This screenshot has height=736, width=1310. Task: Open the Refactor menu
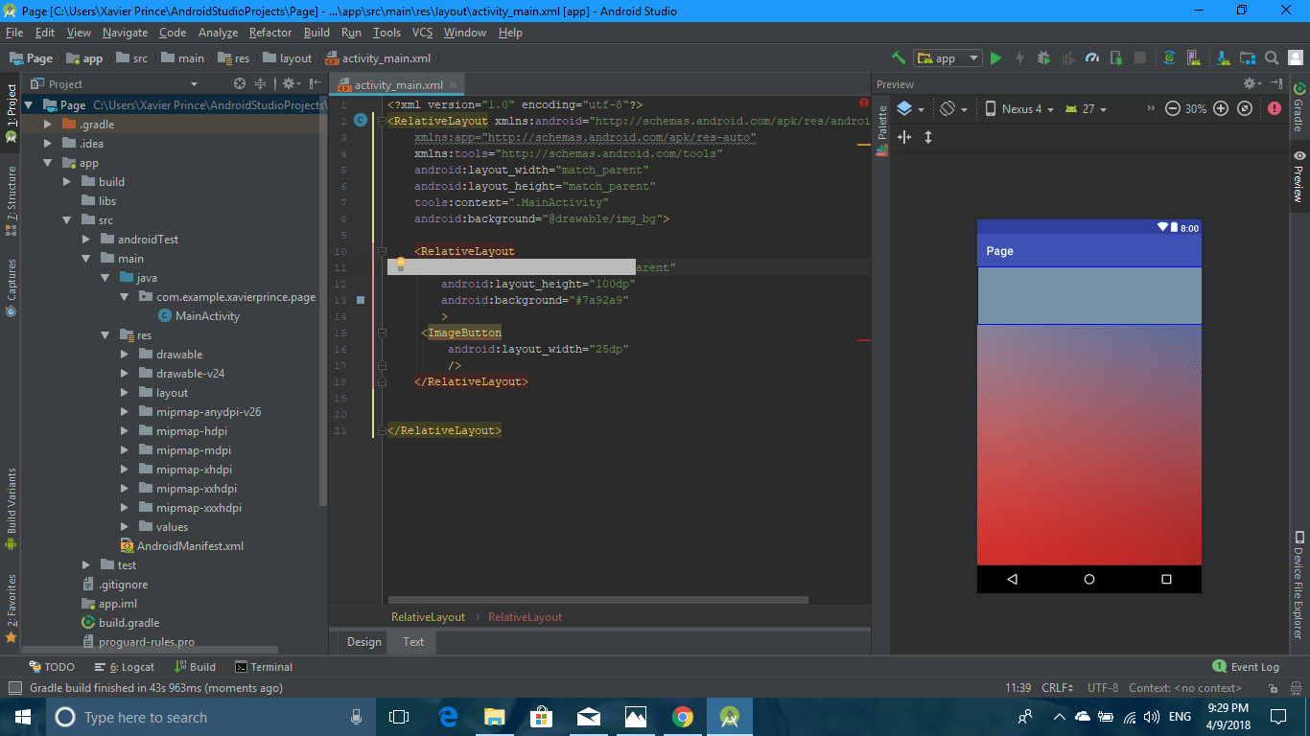coord(270,33)
